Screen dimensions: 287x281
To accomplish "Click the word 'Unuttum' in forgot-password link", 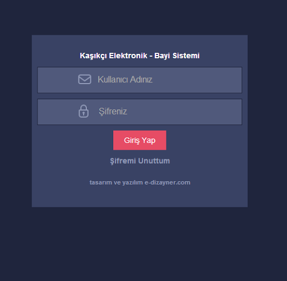I will pyautogui.click(x=154, y=161).
